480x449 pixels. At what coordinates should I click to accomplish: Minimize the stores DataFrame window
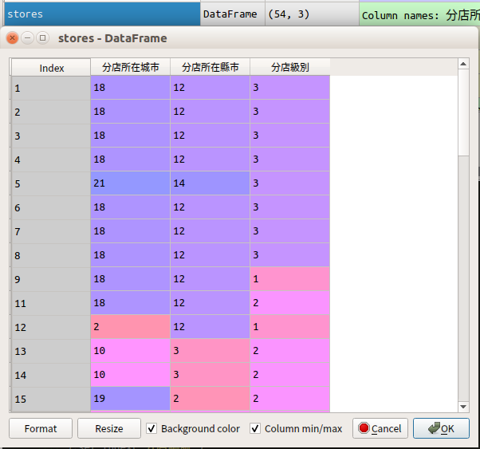27,38
